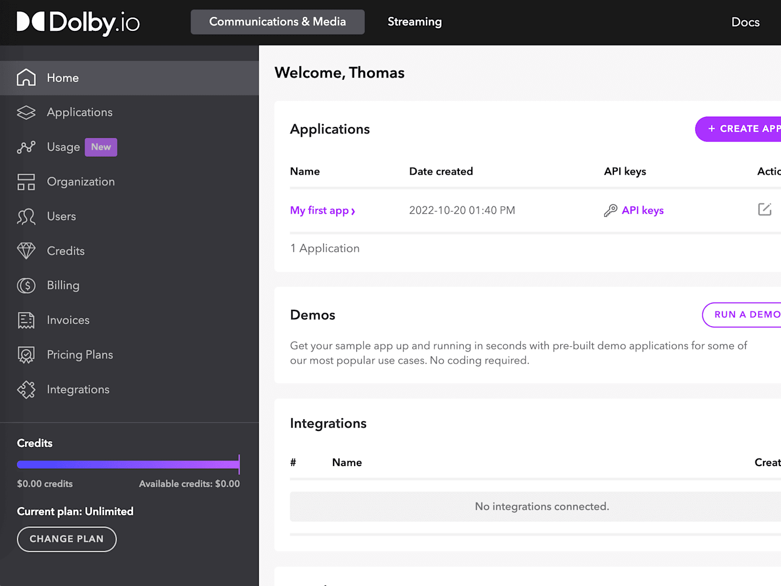Click the Users people icon
This screenshot has height=586, width=781.
coord(26,216)
